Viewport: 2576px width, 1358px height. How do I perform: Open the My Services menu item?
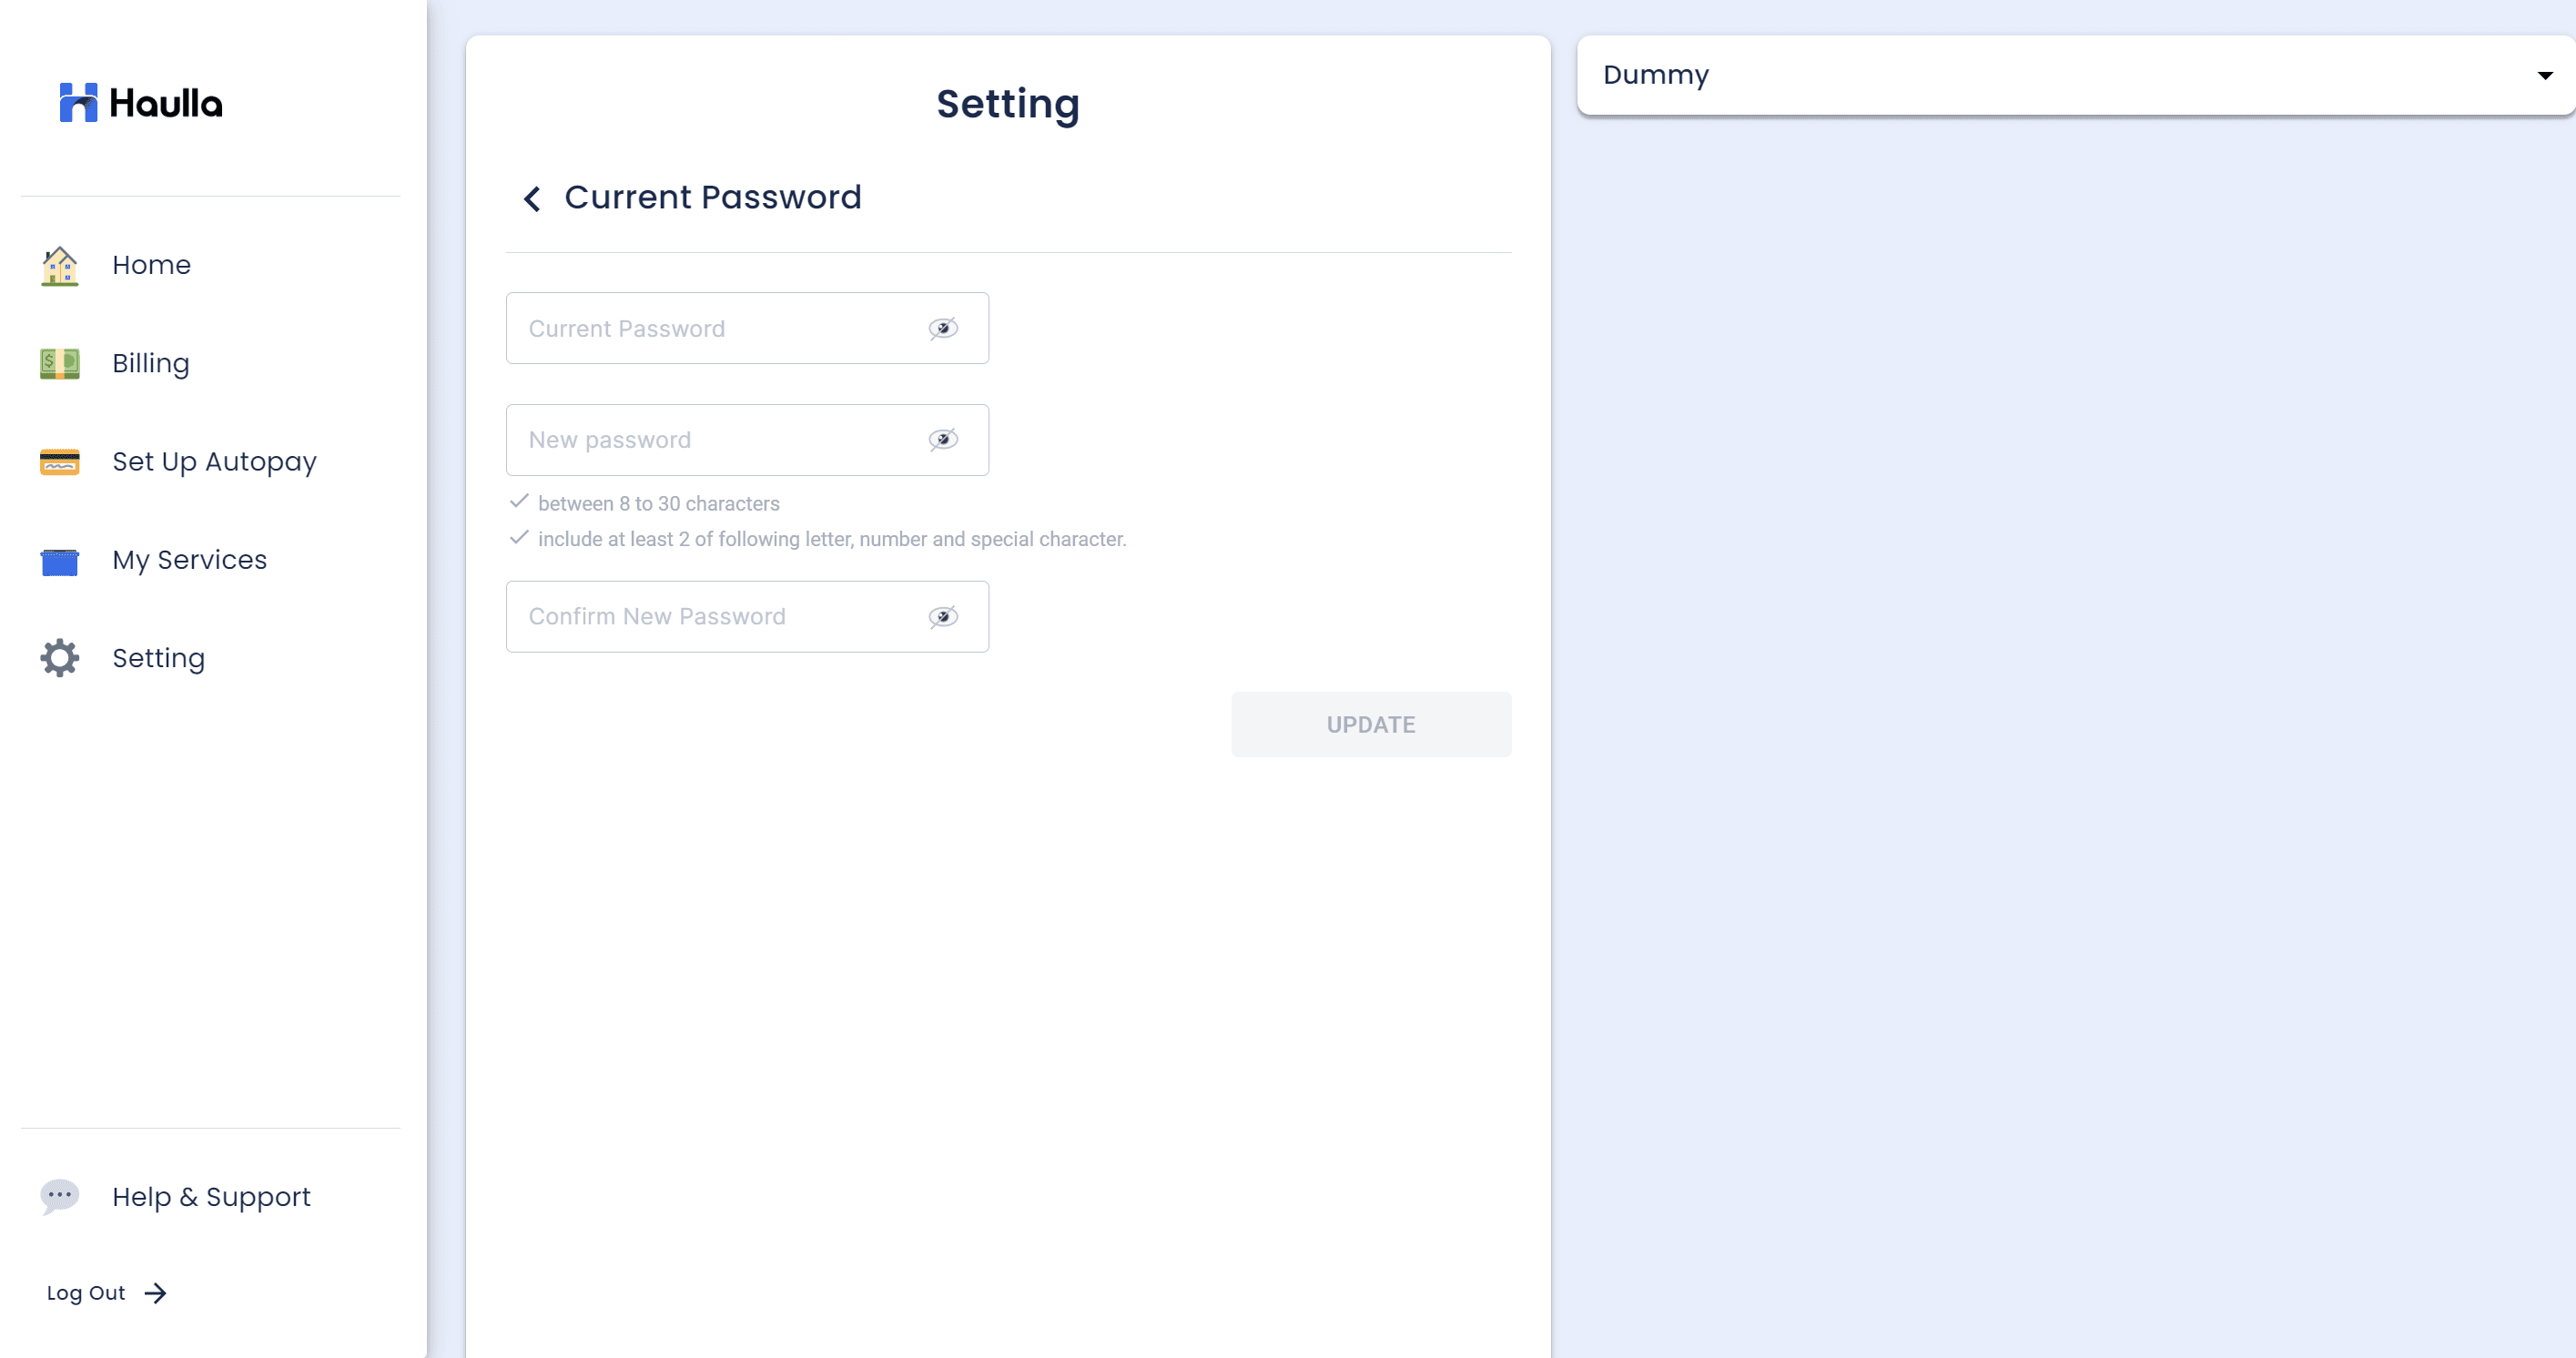pos(190,560)
